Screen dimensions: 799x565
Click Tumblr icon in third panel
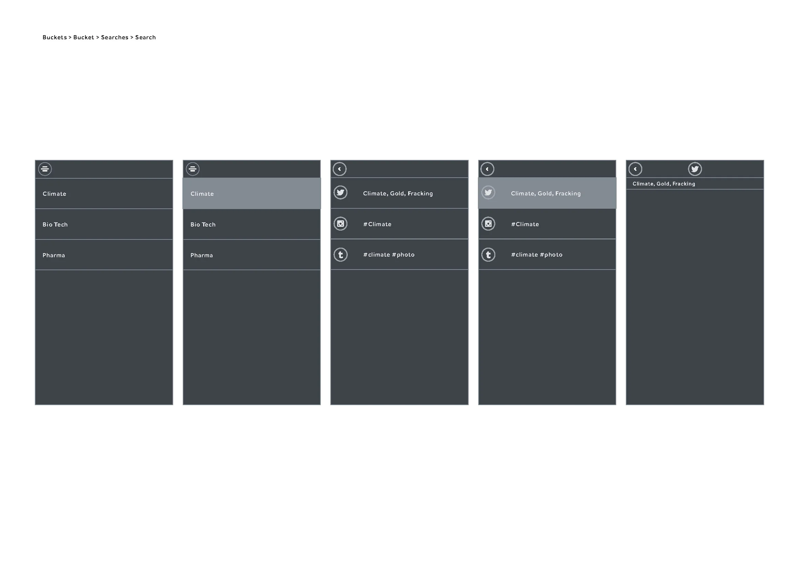tap(341, 255)
